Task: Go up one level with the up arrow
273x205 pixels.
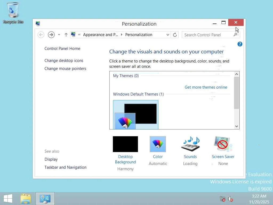Action: tap(66, 35)
